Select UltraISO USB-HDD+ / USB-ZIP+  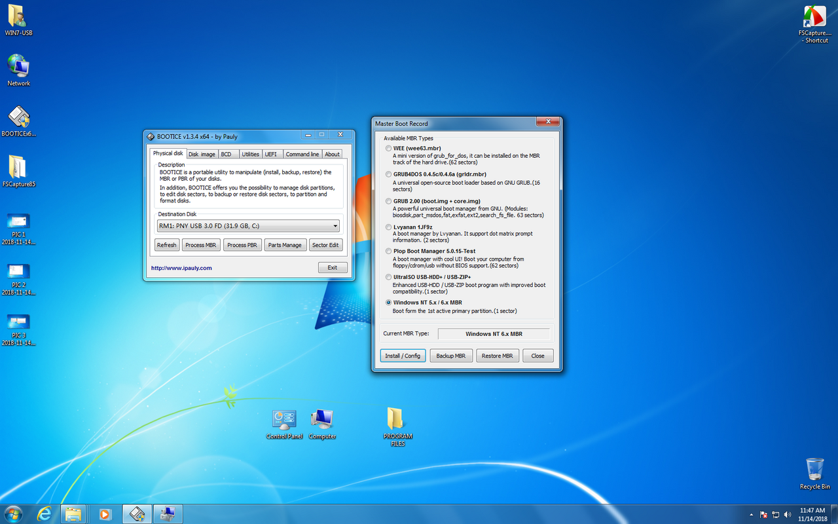389,277
